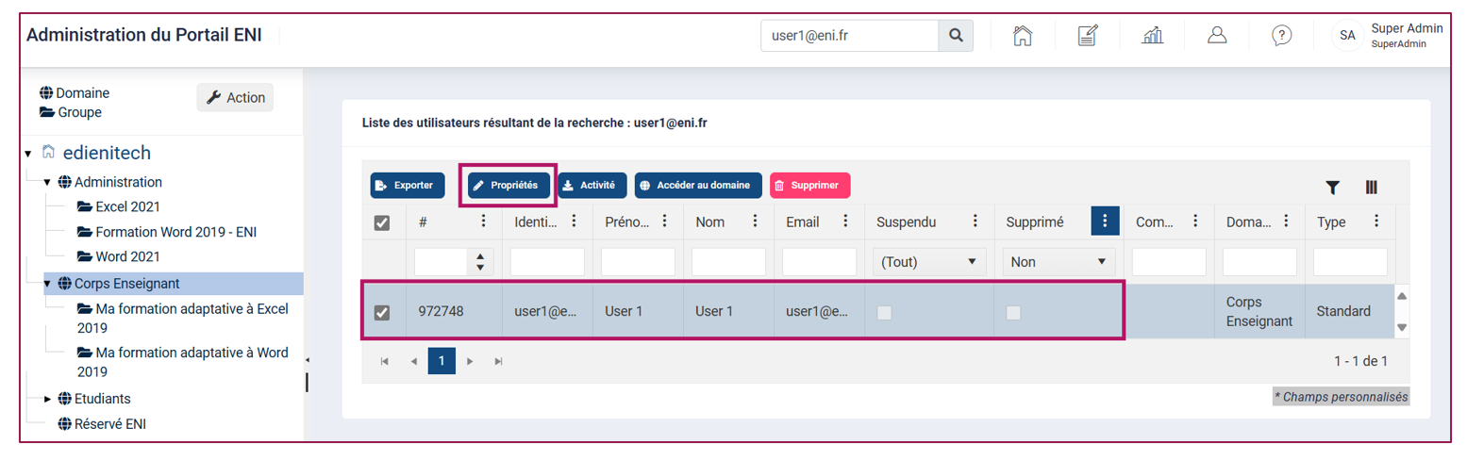
Task: Click the filter funnel icon
Action: 1332,188
